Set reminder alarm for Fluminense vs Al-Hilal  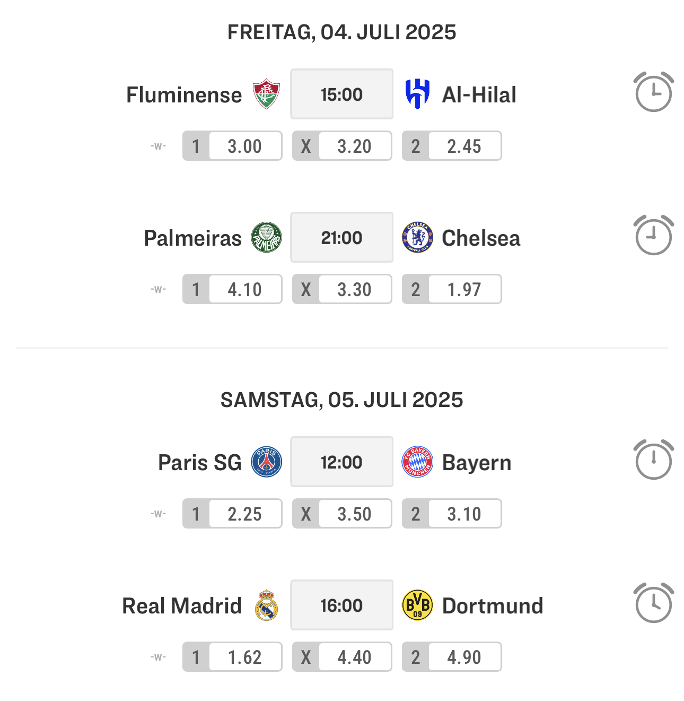[654, 92]
